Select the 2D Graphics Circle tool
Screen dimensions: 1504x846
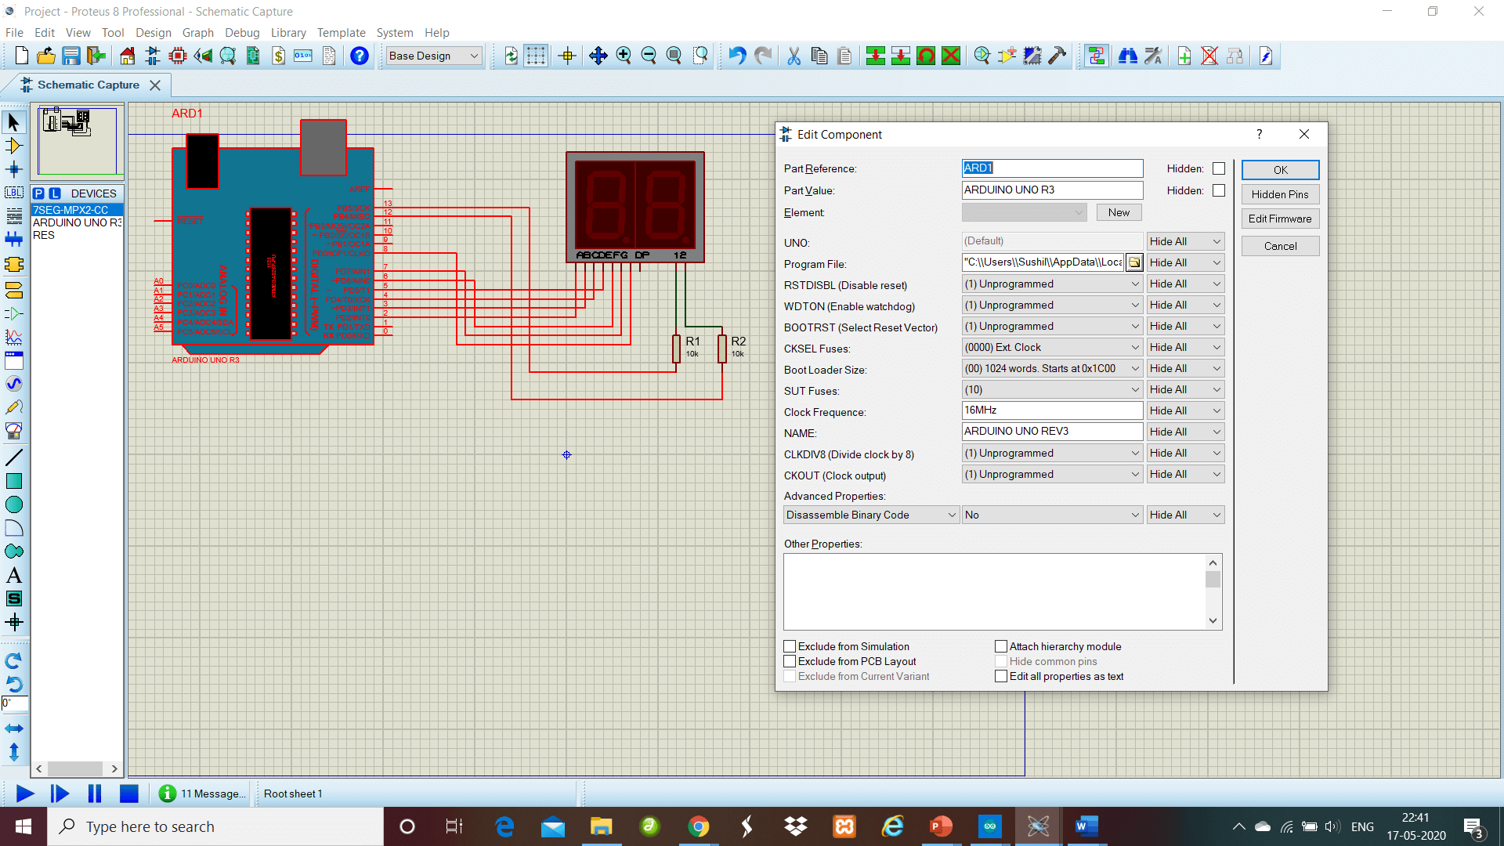[14, 504]
